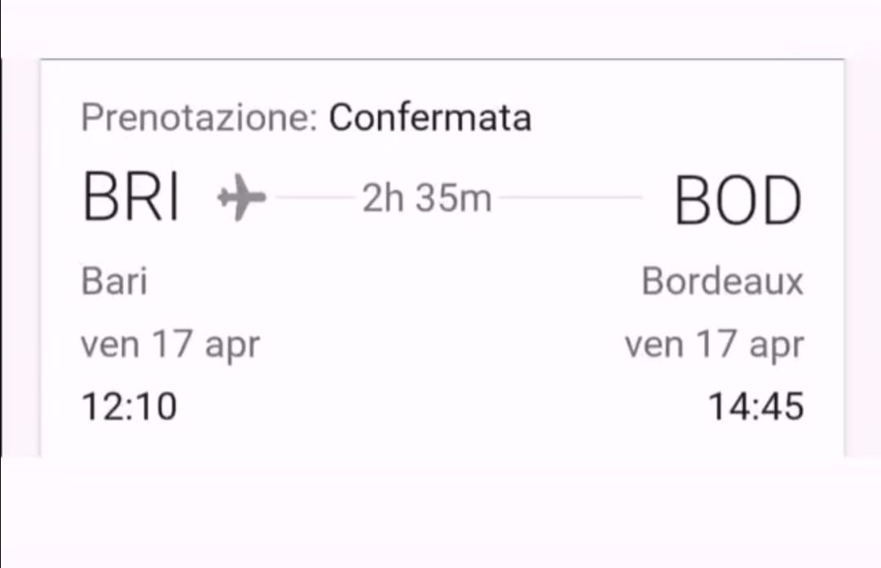Click the Confermata booking status
This screenshot has height=568, width=881.
coord(430,117)
